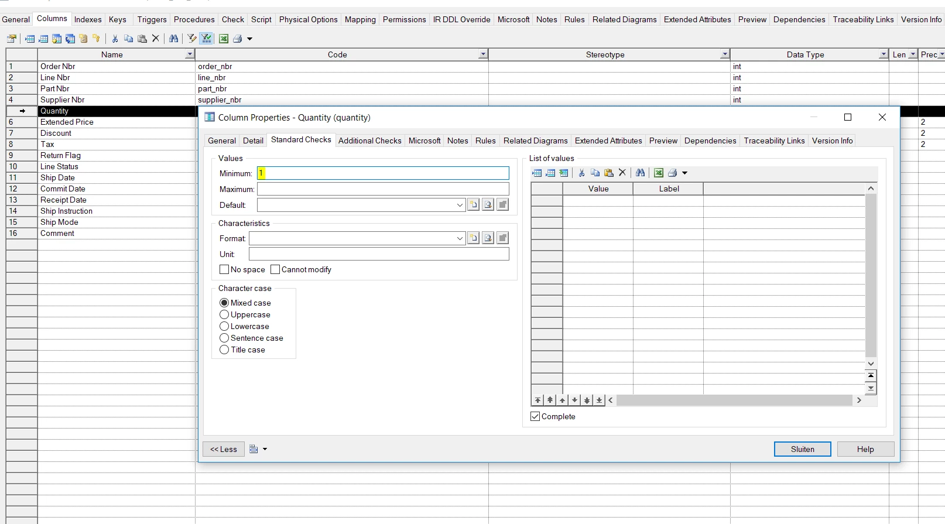945x524 pixels.
Task: Click Delete X icon in Columns toolbar
Action: tap(155, 39)
